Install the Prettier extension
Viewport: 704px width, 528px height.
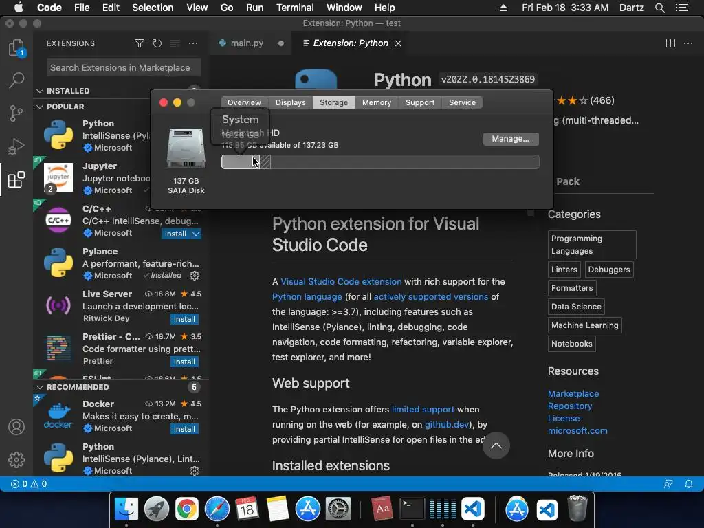(x=184, y=362)
